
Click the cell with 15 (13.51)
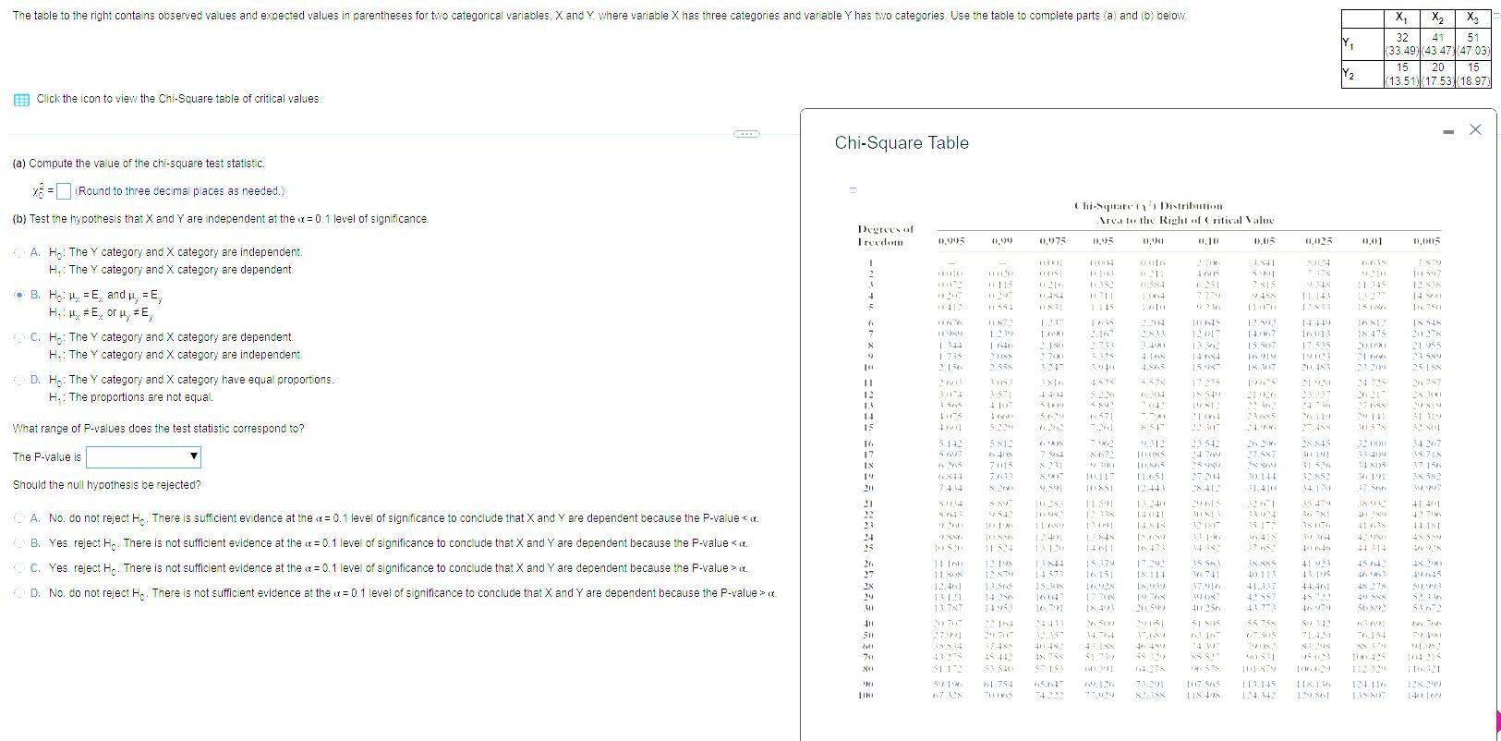tap(1402, 73)
